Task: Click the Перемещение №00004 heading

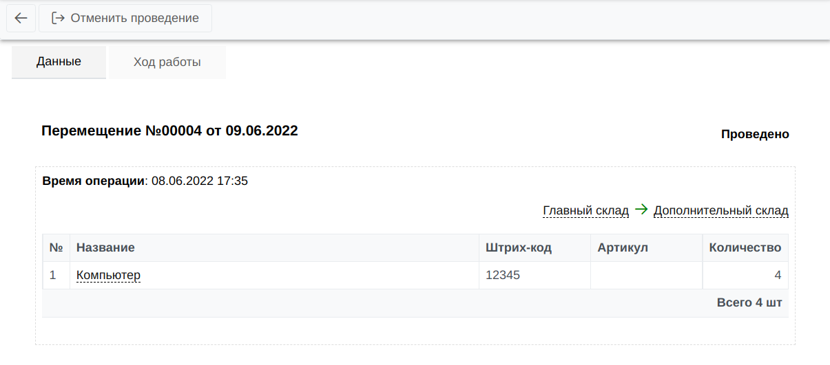Action: coord(169,131)
